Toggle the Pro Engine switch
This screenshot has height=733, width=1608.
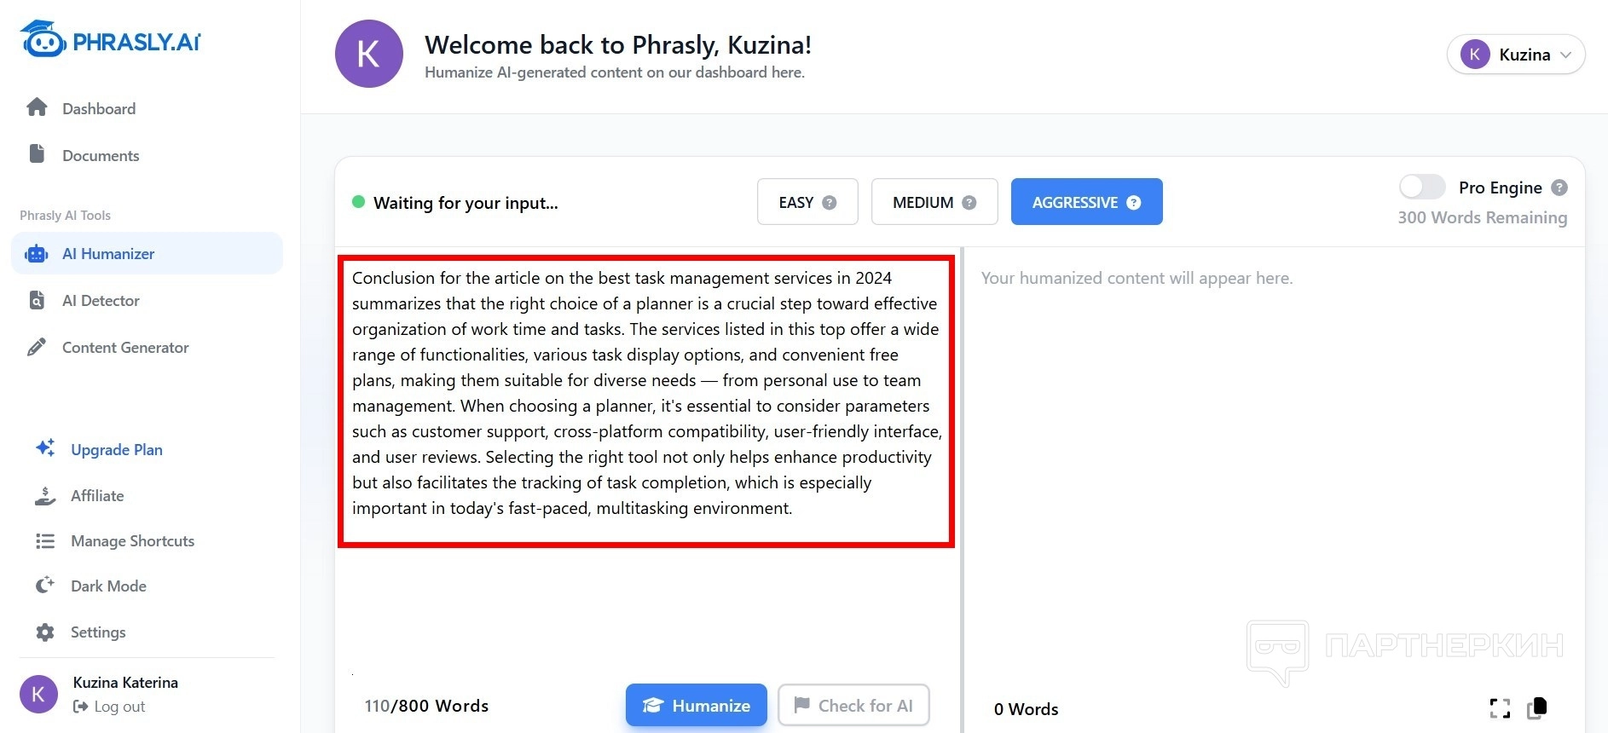tap(1422, 188)
